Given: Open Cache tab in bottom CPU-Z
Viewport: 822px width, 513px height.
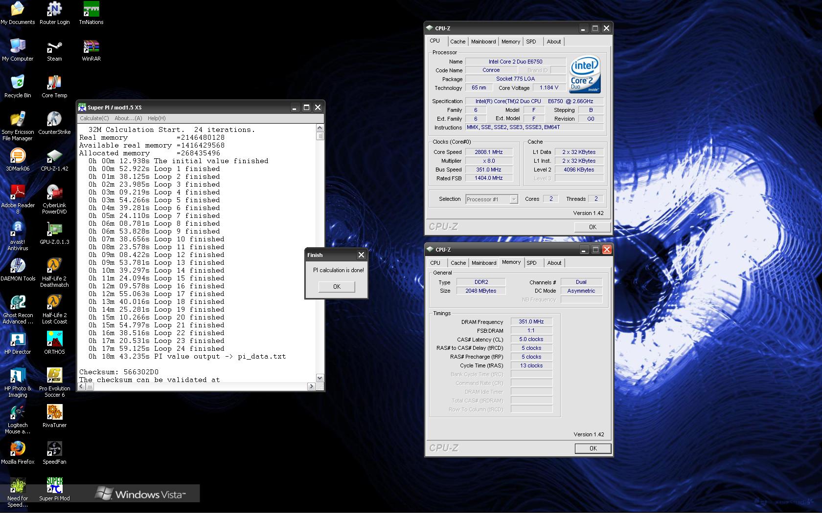Looking at the screenshot, I should [458, 263].
